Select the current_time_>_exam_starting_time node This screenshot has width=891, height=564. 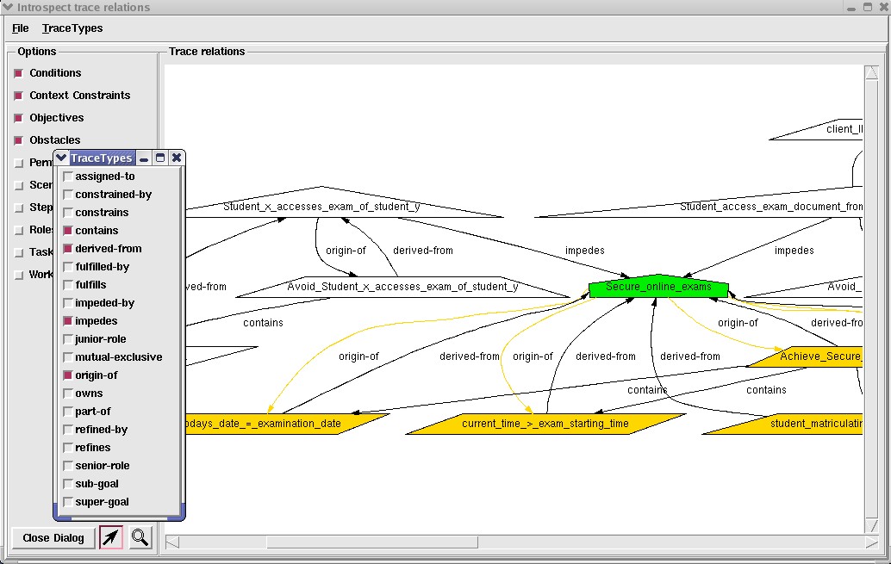click(545, 424)
